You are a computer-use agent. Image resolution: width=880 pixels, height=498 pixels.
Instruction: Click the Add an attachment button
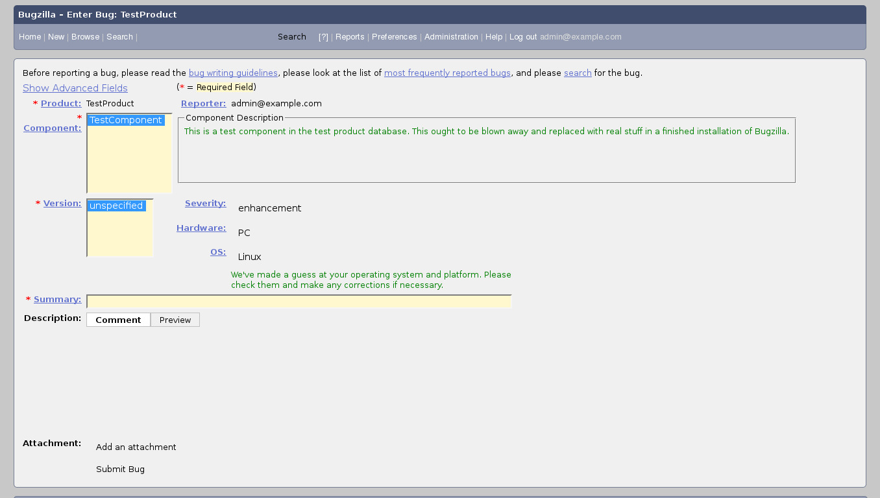click(136, 447)
